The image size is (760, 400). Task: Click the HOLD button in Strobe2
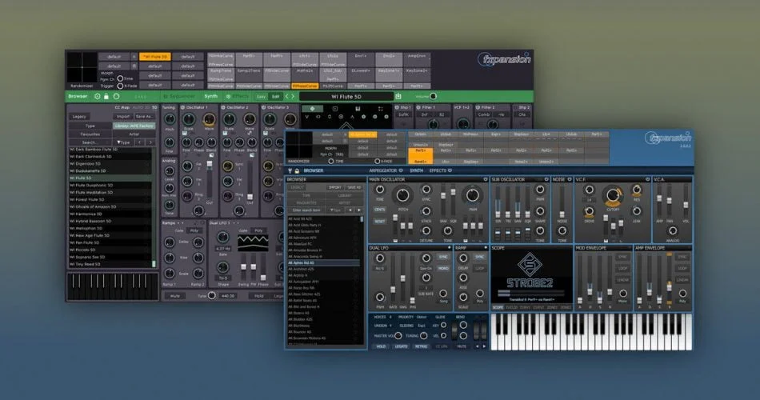point(381,346)
